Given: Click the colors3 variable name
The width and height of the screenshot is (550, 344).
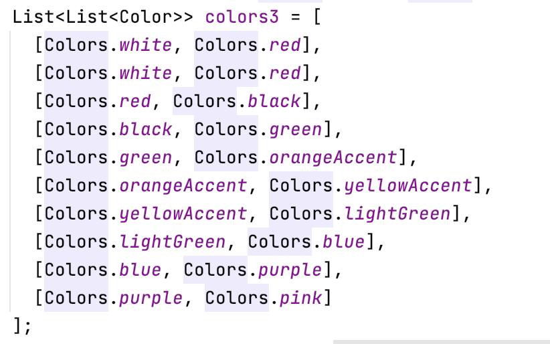Looking at the screenshot, I should (x=242, y=17).
